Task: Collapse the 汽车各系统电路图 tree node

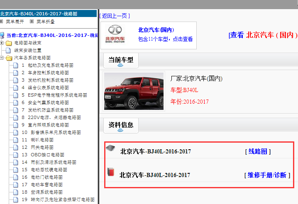Action: 2,58
